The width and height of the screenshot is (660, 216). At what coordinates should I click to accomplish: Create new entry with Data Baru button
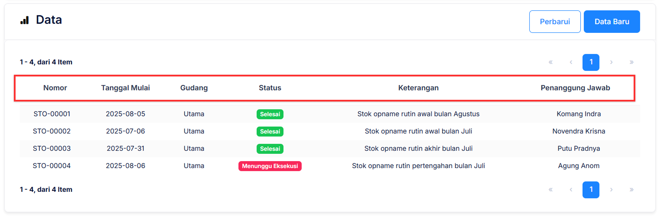(x=612, y=22)
